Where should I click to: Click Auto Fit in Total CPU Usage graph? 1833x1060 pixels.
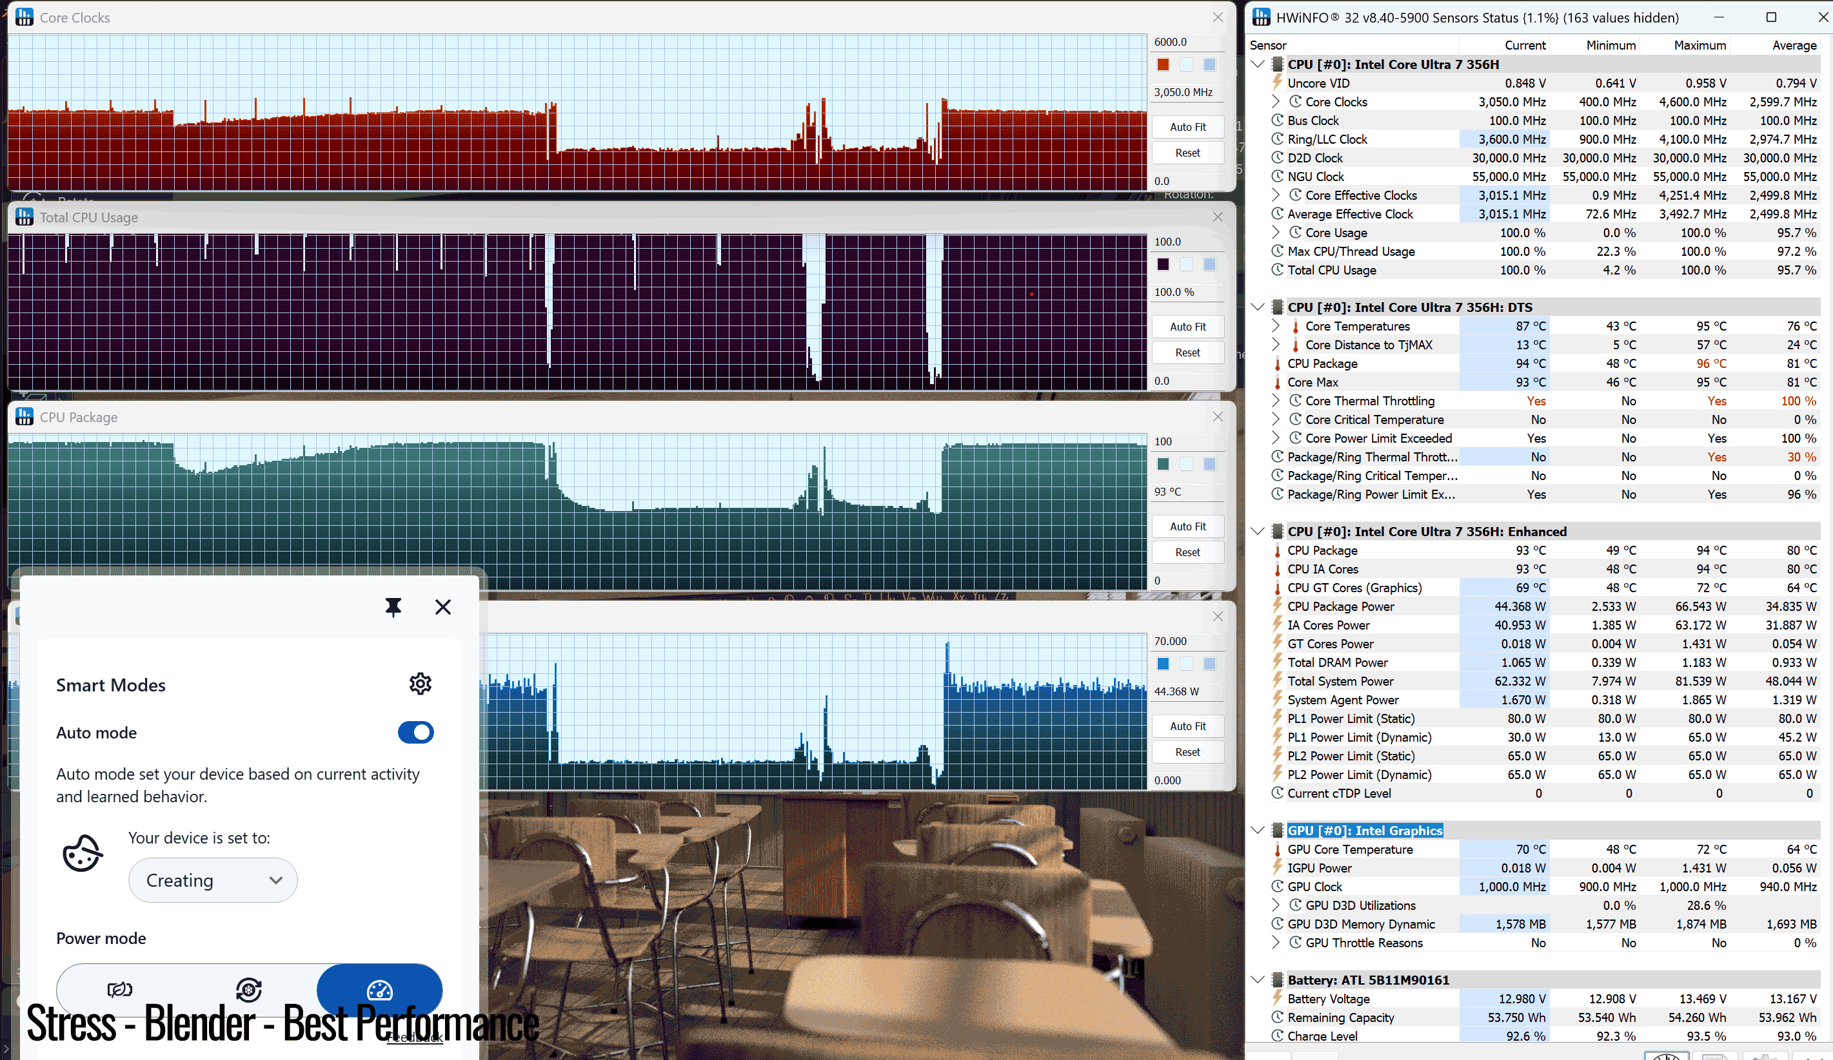click(1188, 327)
